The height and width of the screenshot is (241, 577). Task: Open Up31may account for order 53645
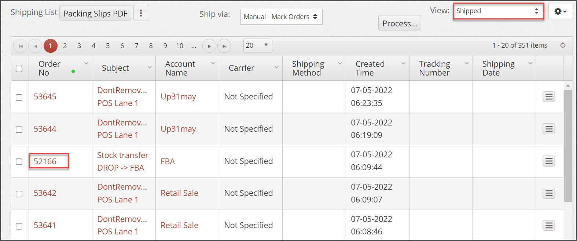click(x=178, y=96)
